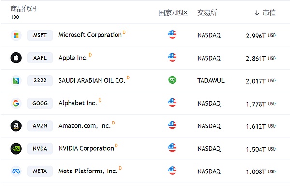
Task: Click the 交易所 column header
Action: click(207, 13)
